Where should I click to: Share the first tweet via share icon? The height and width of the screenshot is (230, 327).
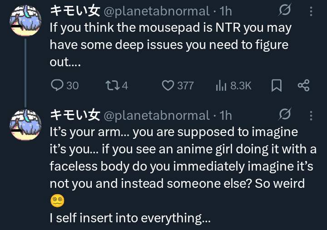pos(303,85)
